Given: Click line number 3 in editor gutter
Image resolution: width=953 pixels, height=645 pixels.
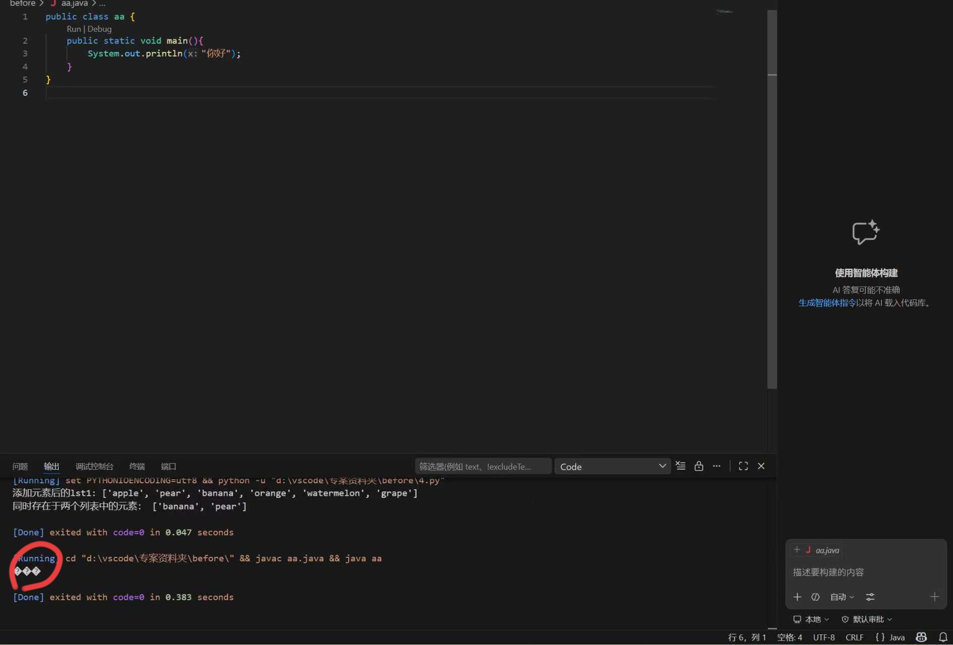Looking at the screenshot, I should [25, 53].
